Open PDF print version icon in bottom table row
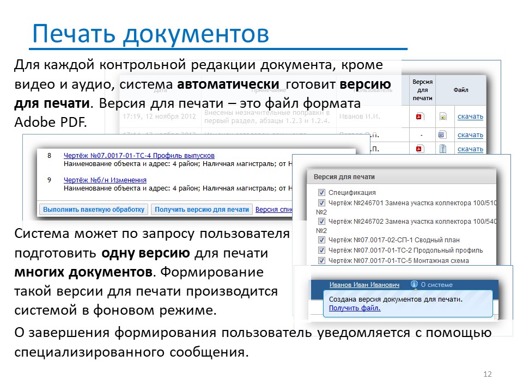 click(x=419, y=149)
